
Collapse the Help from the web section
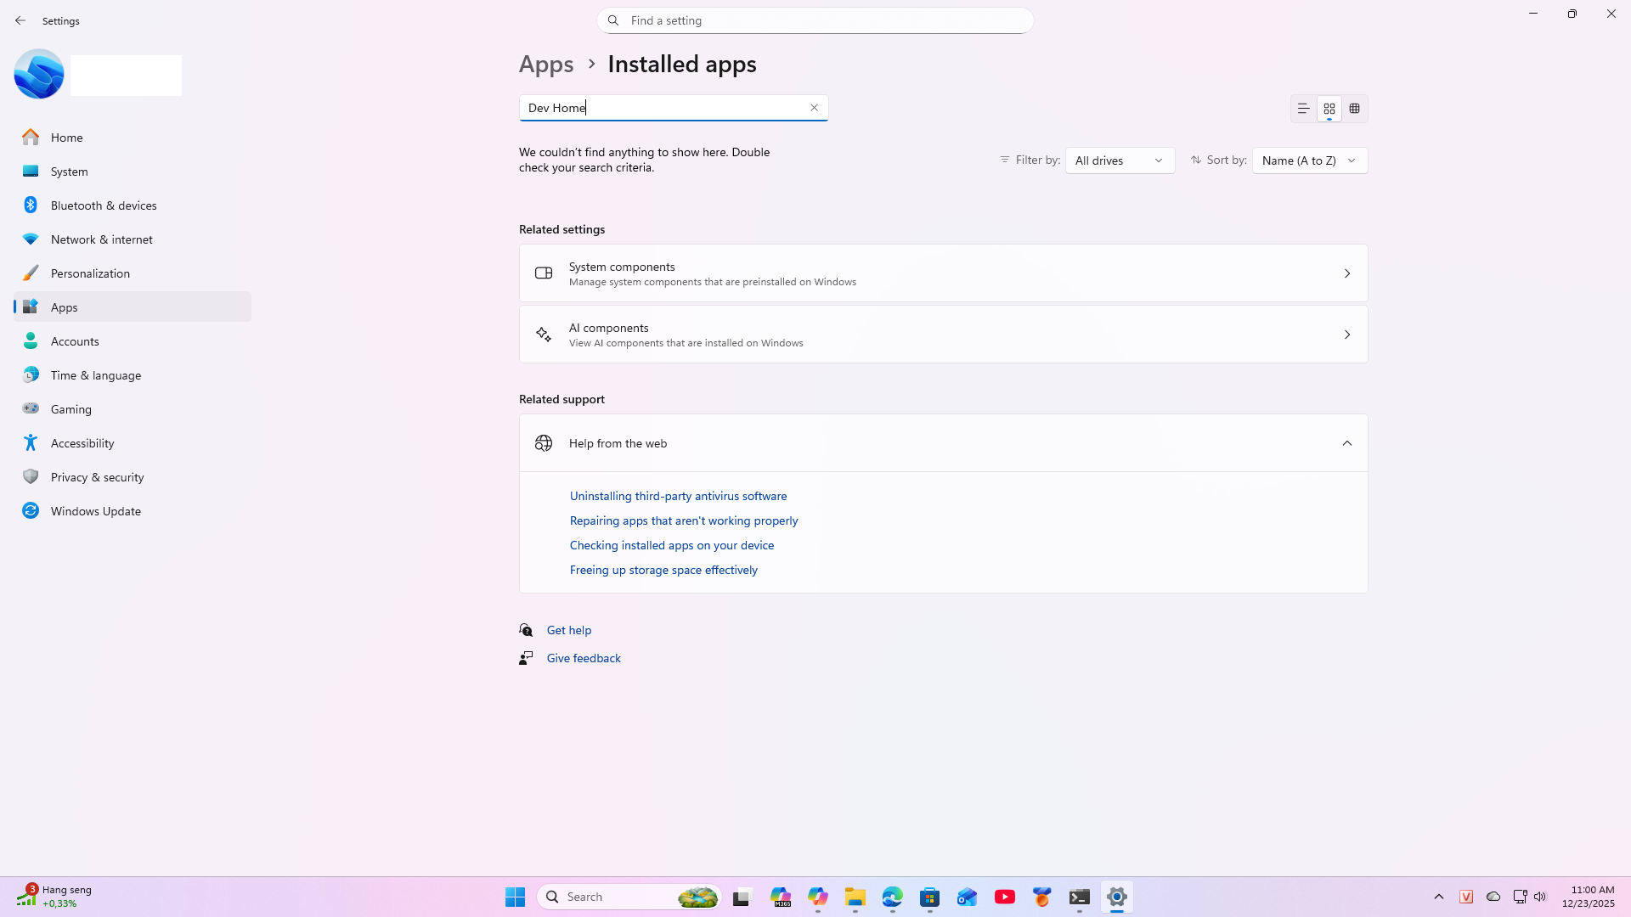coord(1346,442)
